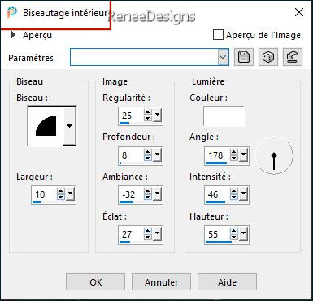Increase the Régularité value with the up arrow
Image resolution: width=313 pixels, height=301 pixels.
[148, 112]
